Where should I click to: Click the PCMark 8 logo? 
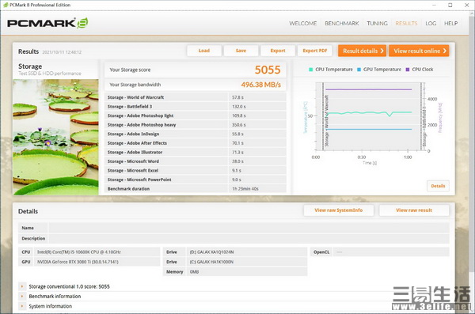(x=47, y=23)
